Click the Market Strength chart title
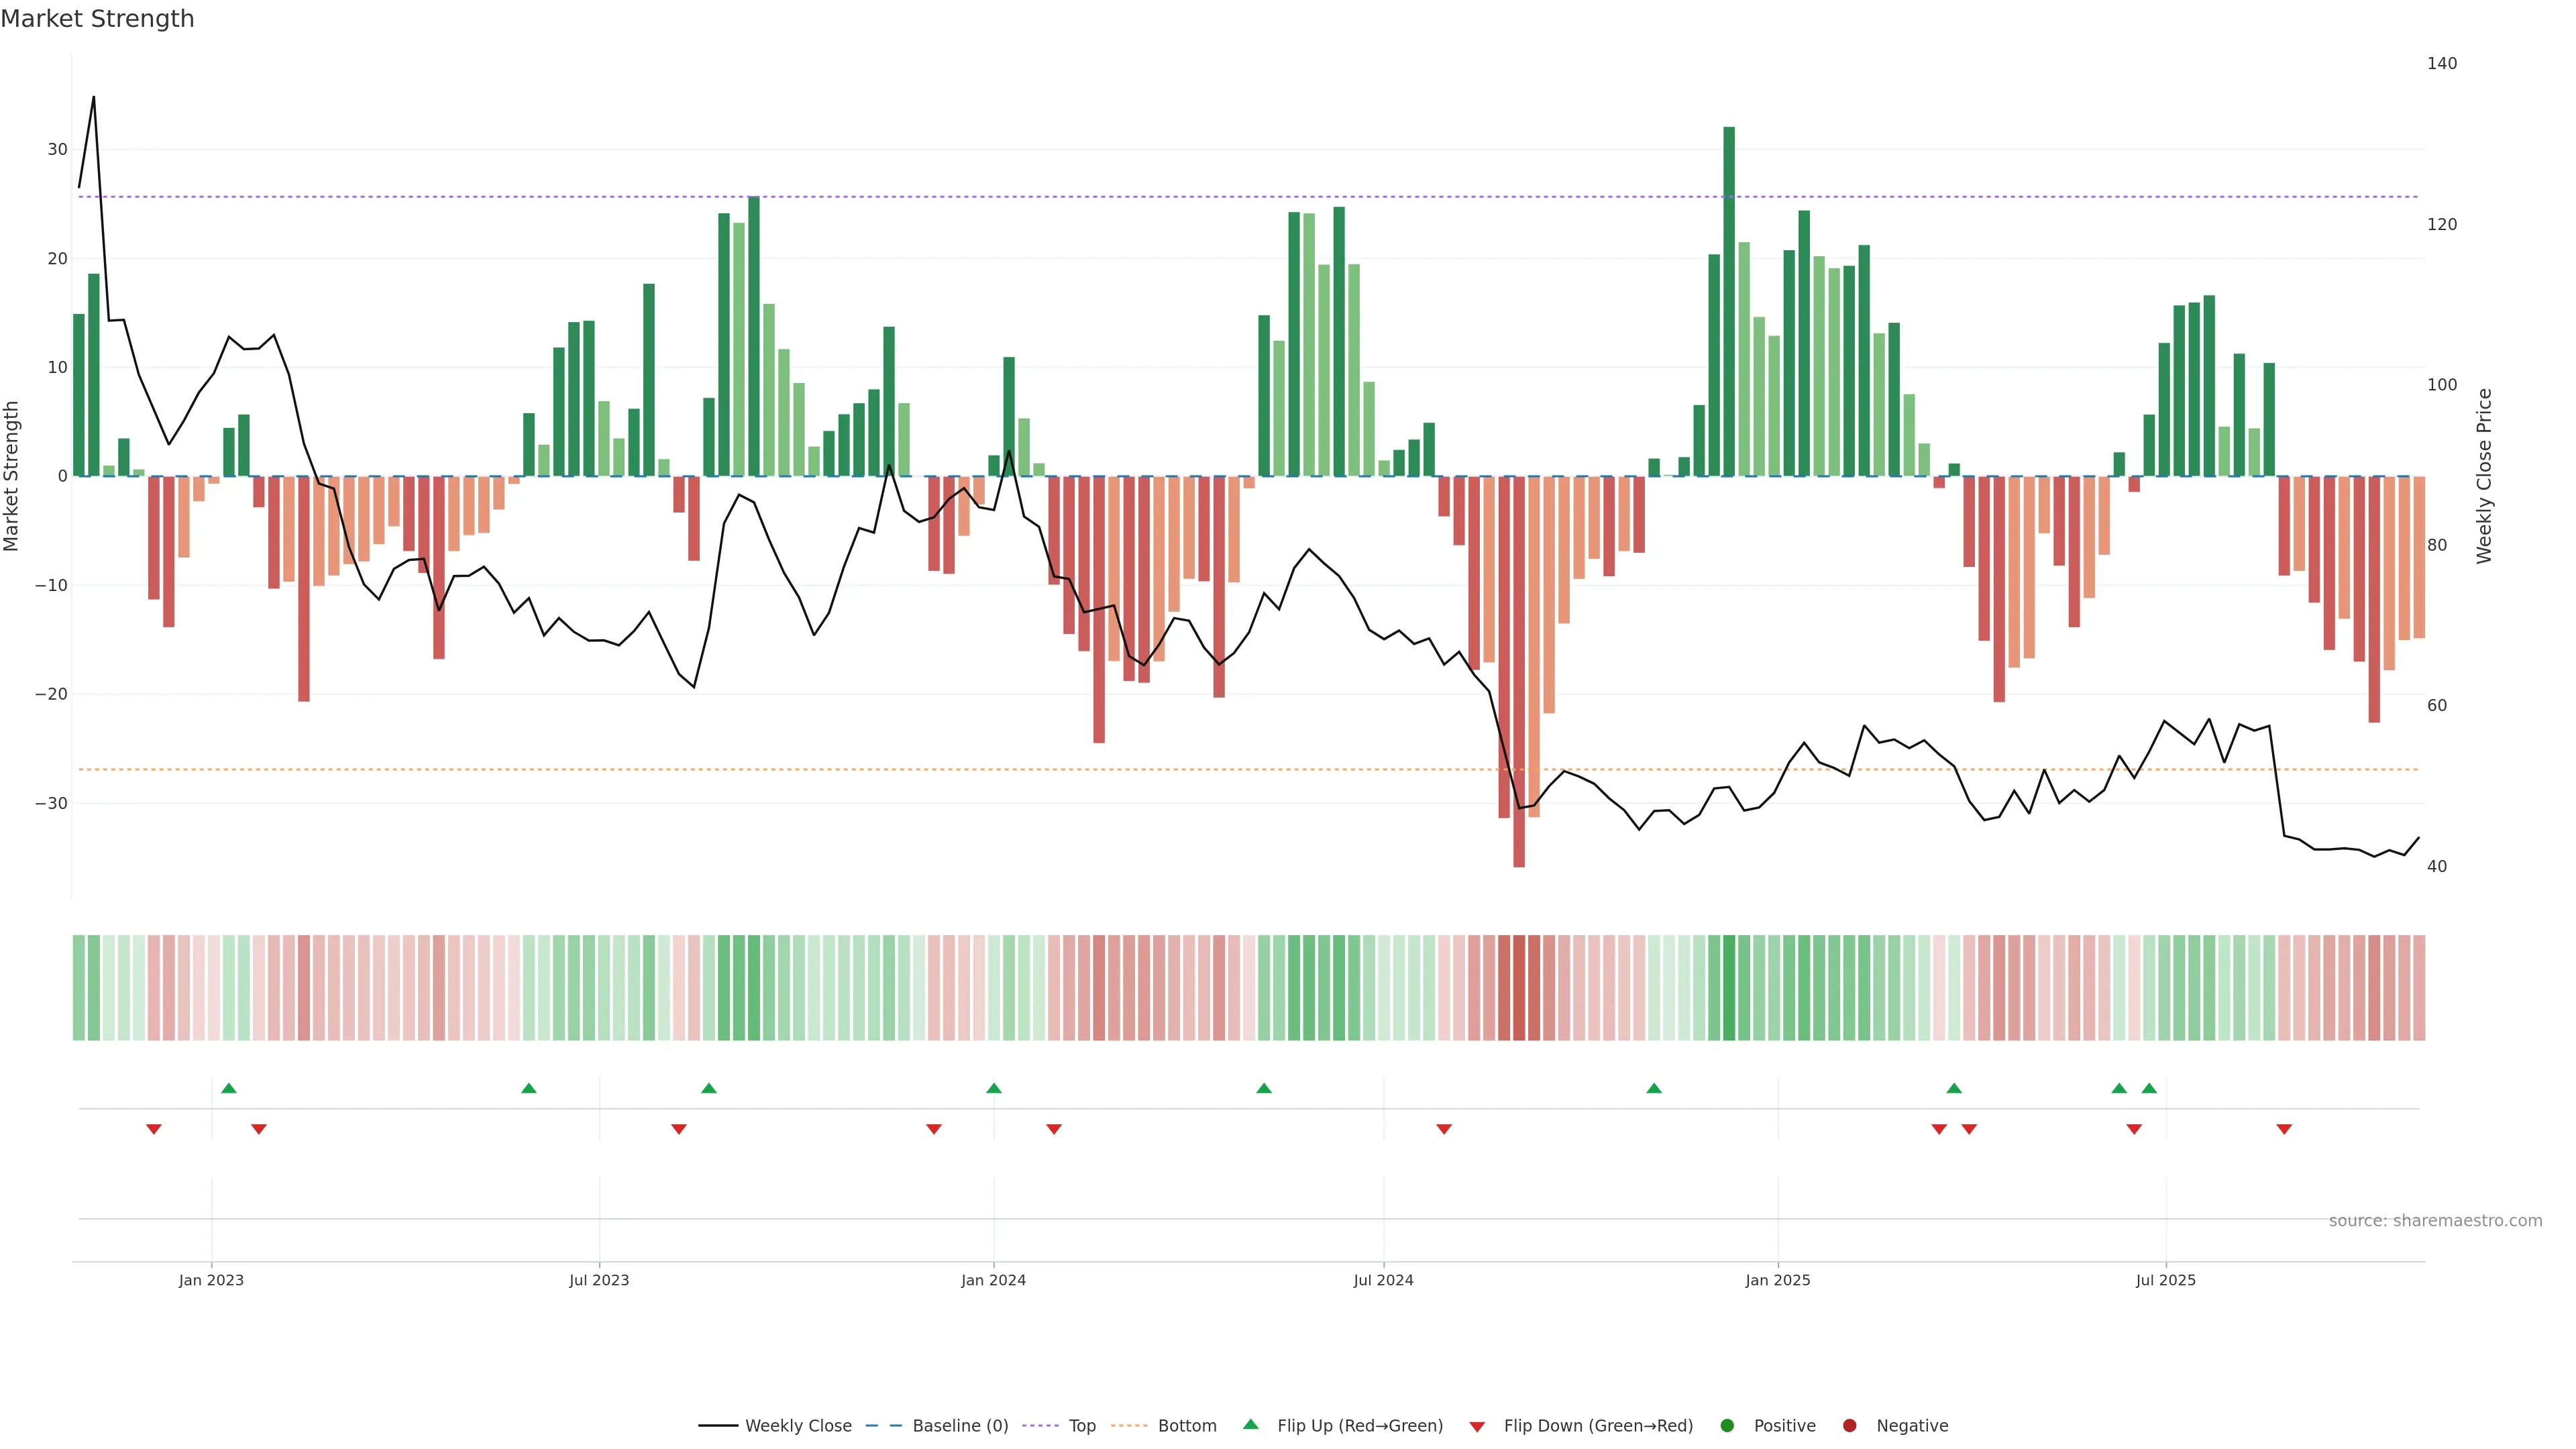Image resolution: width=2576 pixels, height=1449 pixels. pos(97,19)
